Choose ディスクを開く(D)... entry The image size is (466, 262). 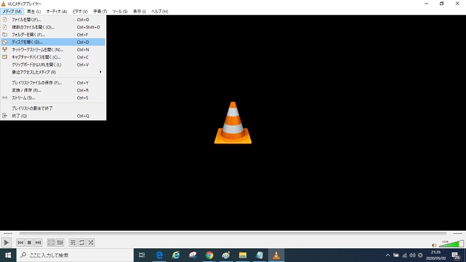[x=53, y=42]
